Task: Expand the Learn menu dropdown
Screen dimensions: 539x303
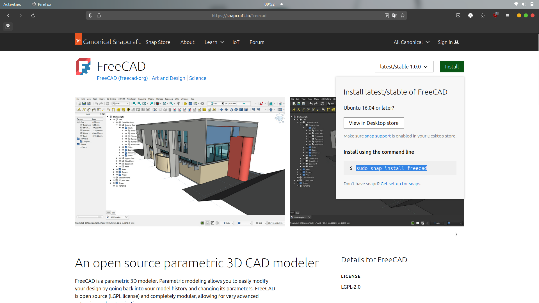Action: click(214, 42)
